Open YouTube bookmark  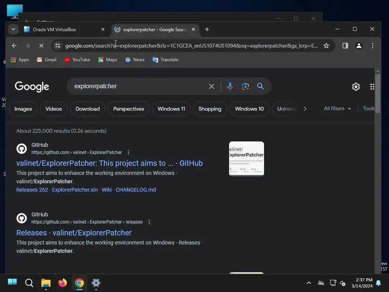(x=77, y=60)
